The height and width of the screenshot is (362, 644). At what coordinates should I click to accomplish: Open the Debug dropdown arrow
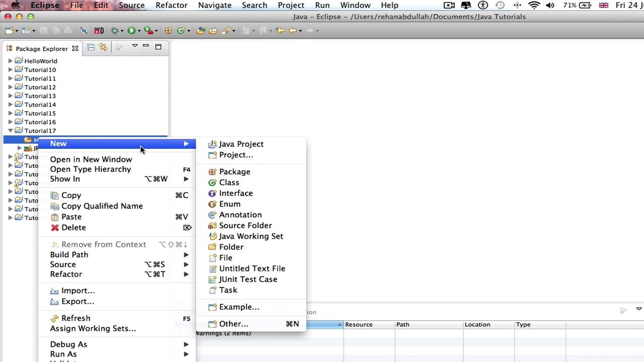[x=122, y=31]
